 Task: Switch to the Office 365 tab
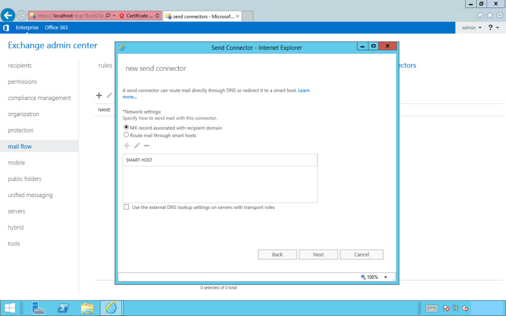coord(56,27)
